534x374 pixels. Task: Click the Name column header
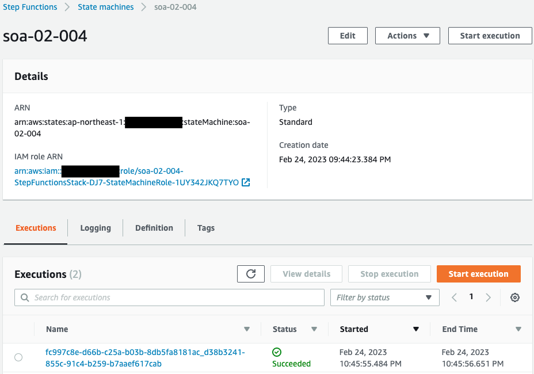click(x=57, y=329)
